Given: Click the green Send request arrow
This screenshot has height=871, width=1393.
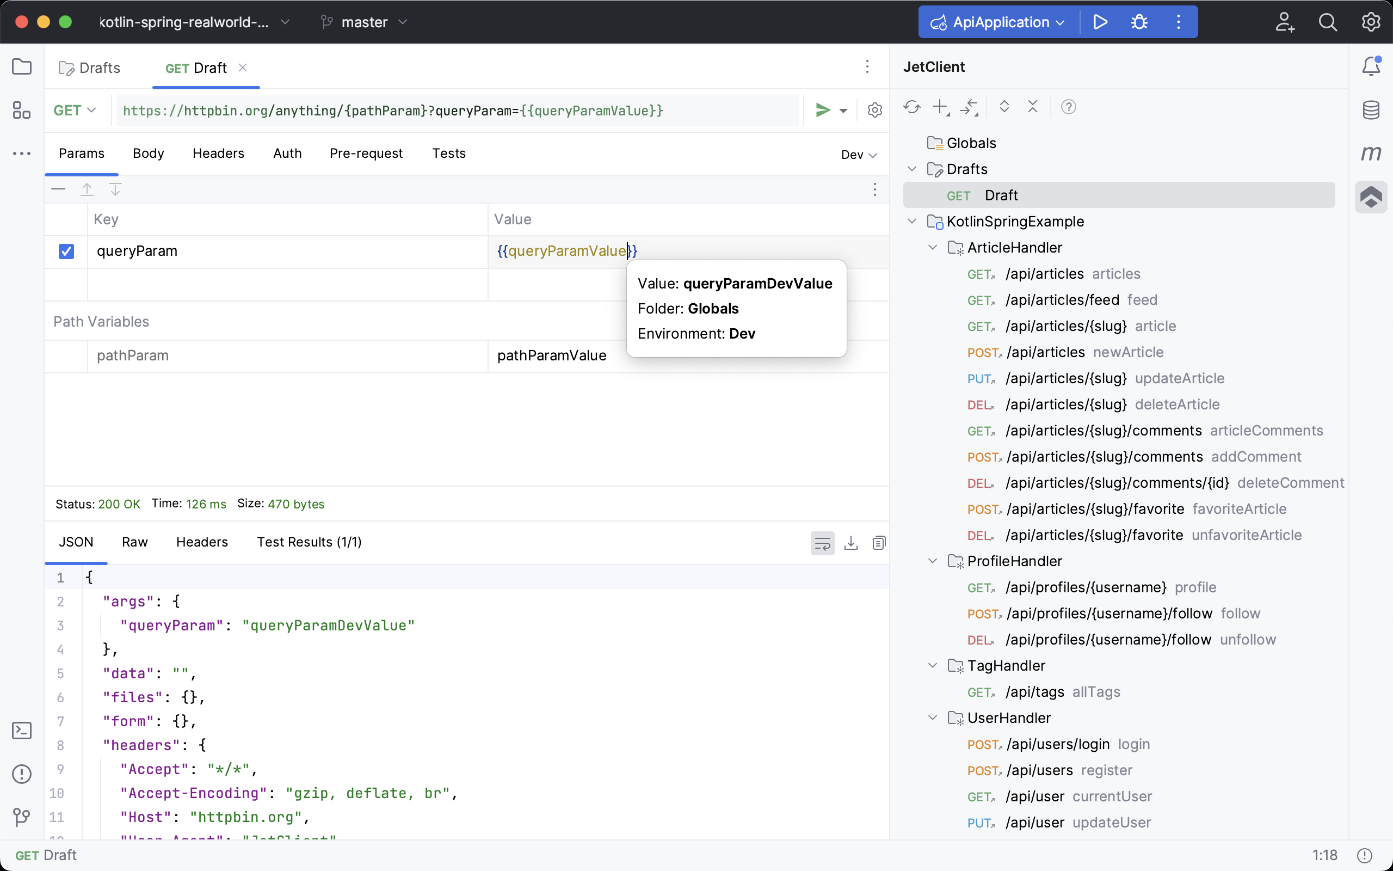Looking at the screenshot, I should (x=823, y=110).
